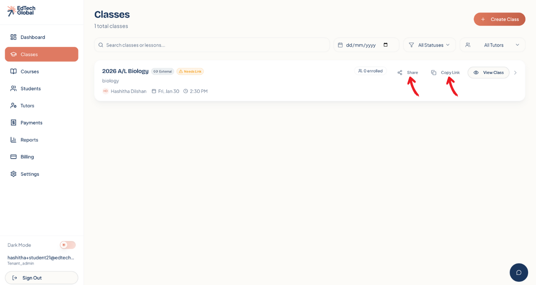Viewport: 536px width, 285px height.
Task: Open the All Statuses filter dropdown
Action: click(x=429, y=45)
